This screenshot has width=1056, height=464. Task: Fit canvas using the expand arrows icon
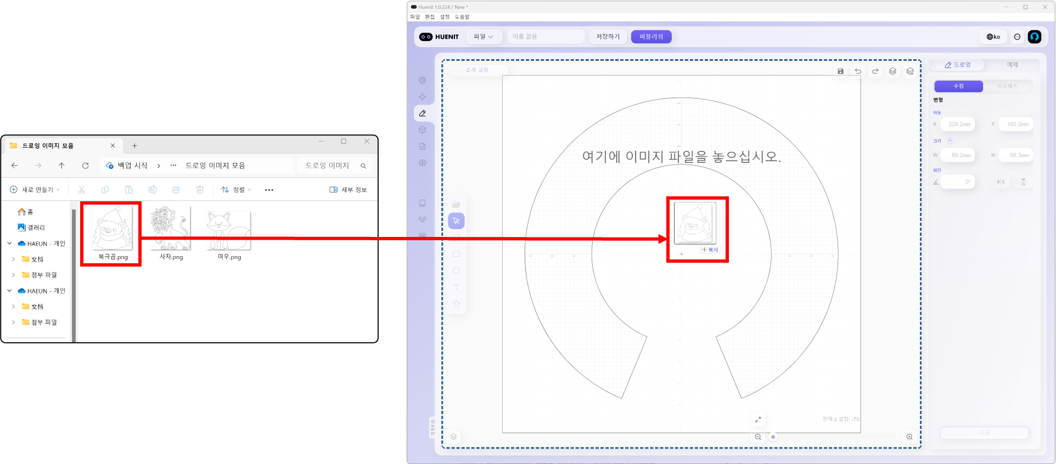pos(758,420)
